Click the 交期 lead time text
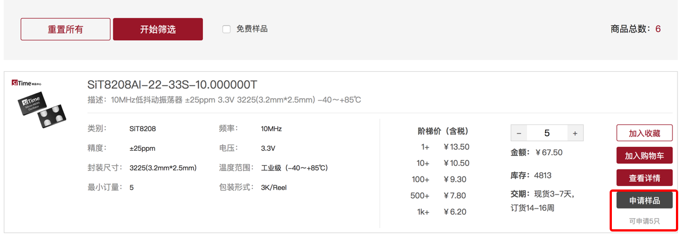This screenshot has width=681, height=236. coord(543,201)
